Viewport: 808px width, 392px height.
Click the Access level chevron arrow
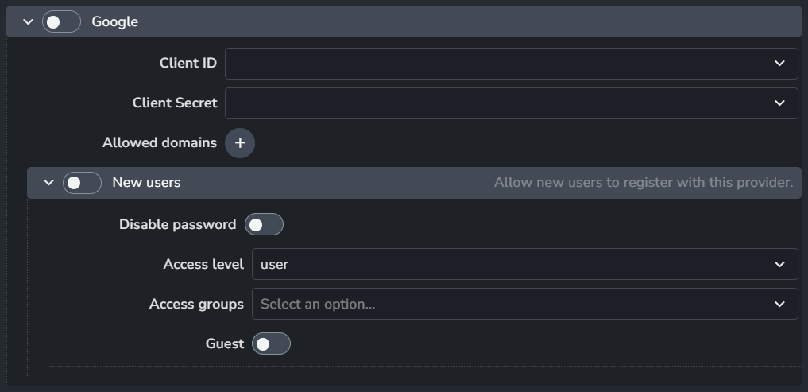(779, 265)
